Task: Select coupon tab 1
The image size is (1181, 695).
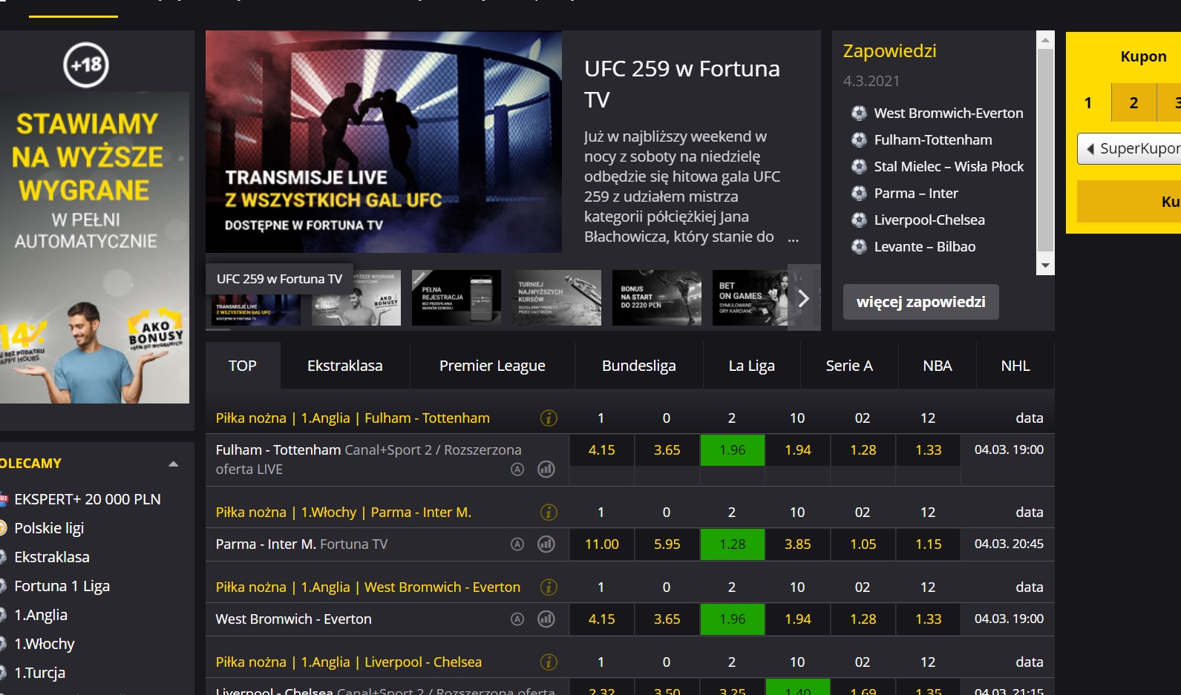Action: click(1088, 102)
